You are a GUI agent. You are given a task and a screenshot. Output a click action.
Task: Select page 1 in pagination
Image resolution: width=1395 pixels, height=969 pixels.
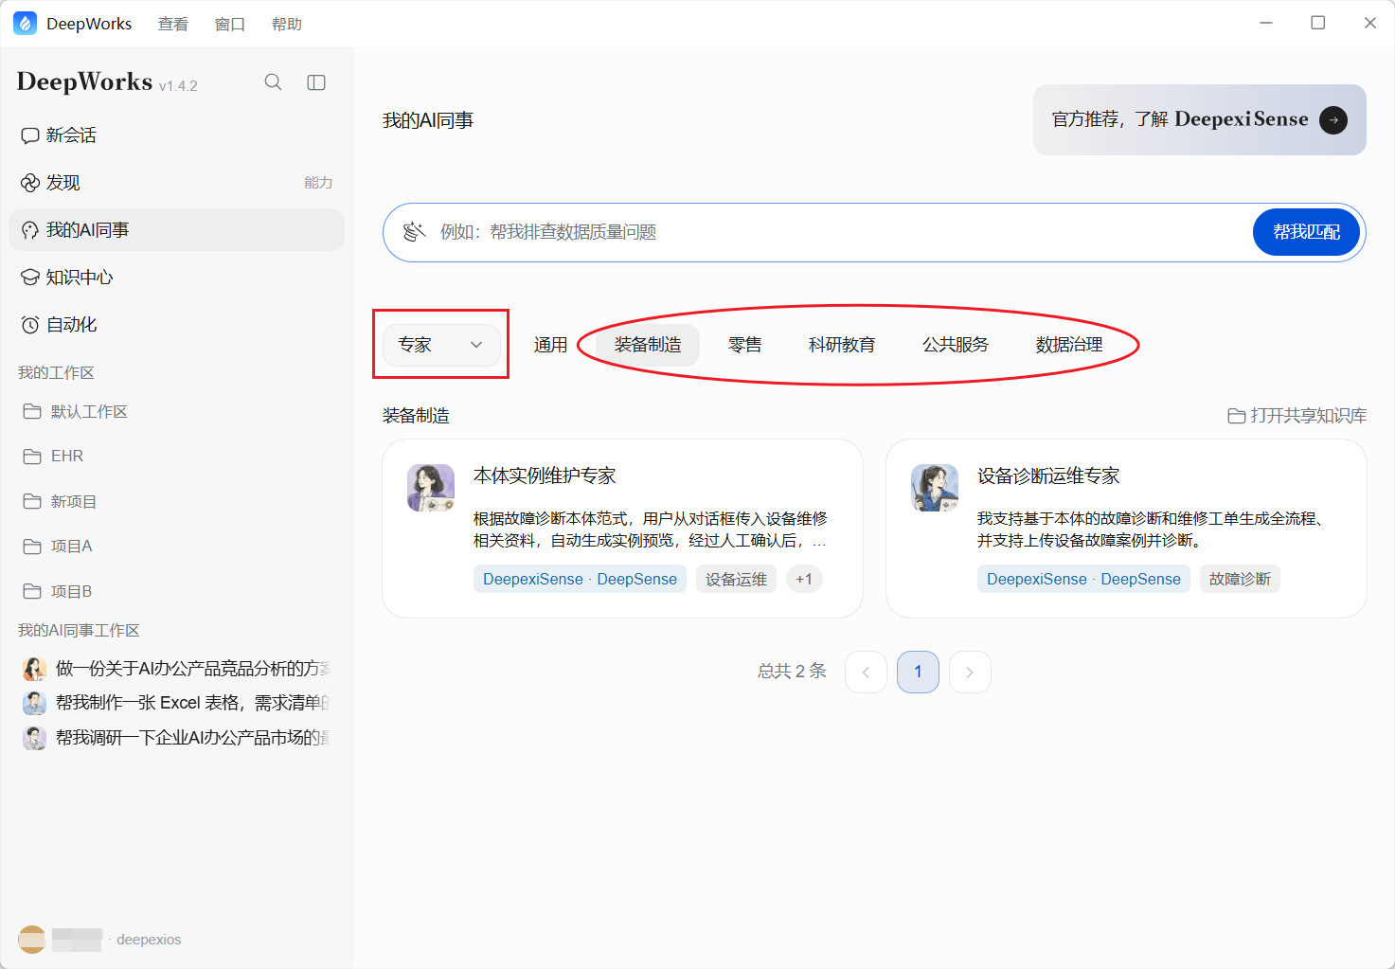click(918, 673)
